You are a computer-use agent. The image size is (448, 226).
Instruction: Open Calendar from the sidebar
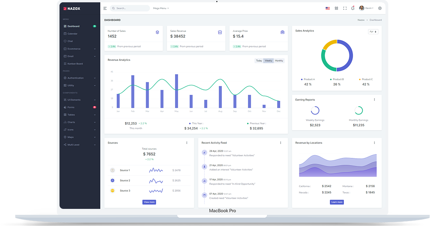tap(72, 34)
